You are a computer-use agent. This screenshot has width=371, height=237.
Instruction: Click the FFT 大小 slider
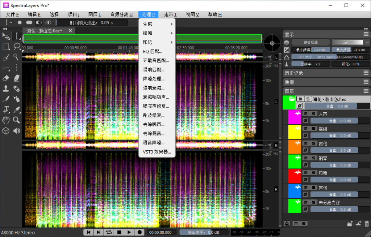[x=330, y=57]
